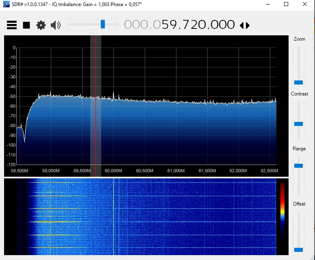This screenshot has width=315, height=260.
Task: Click the Offset slider handle
Action: click(x=298, y=250)
